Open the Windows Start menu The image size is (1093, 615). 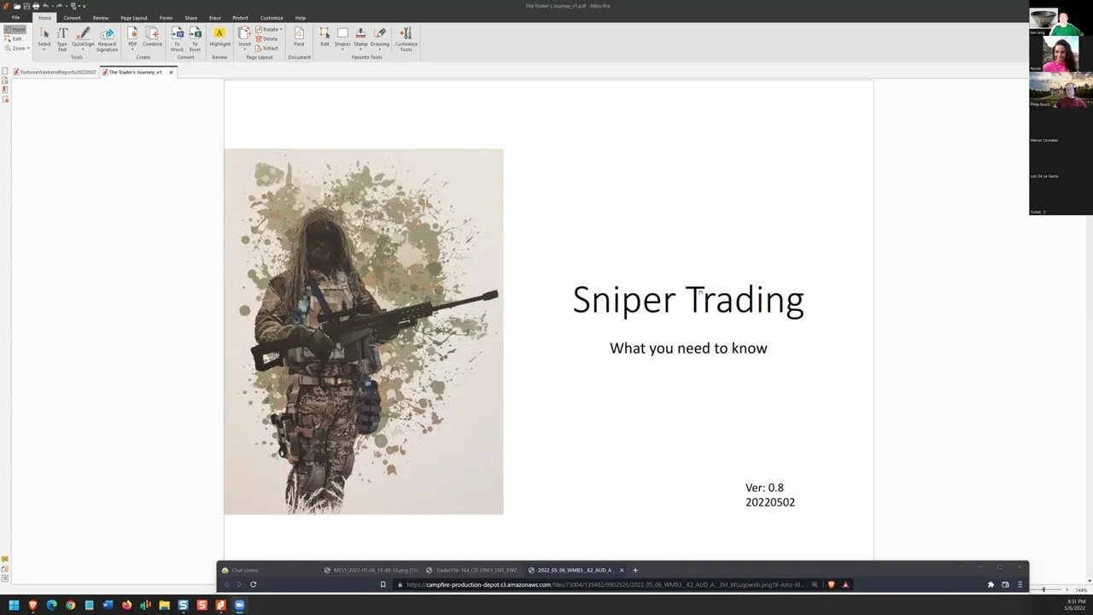coord(14,605)
